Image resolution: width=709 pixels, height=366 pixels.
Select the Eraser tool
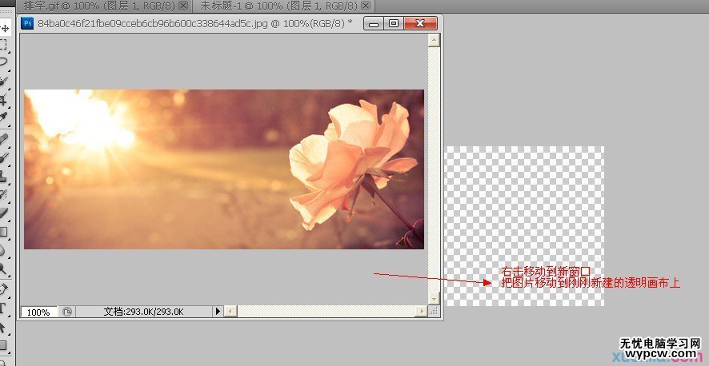tap(4, 212)
